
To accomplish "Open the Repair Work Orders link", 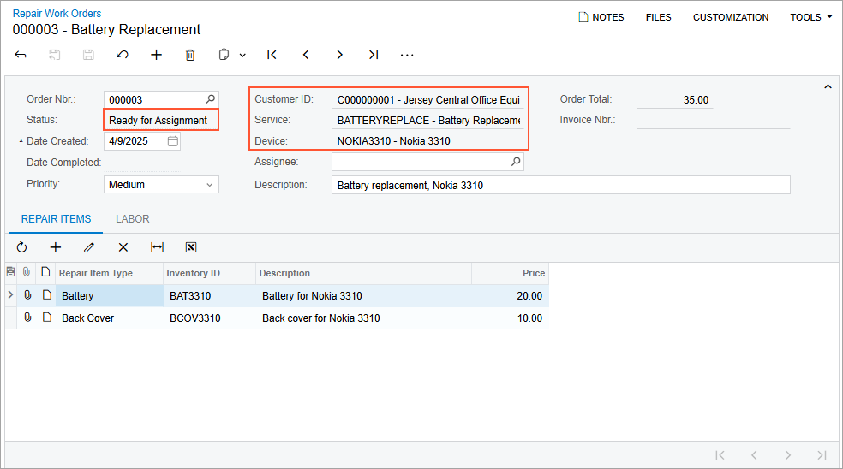I will coord(57,14).
